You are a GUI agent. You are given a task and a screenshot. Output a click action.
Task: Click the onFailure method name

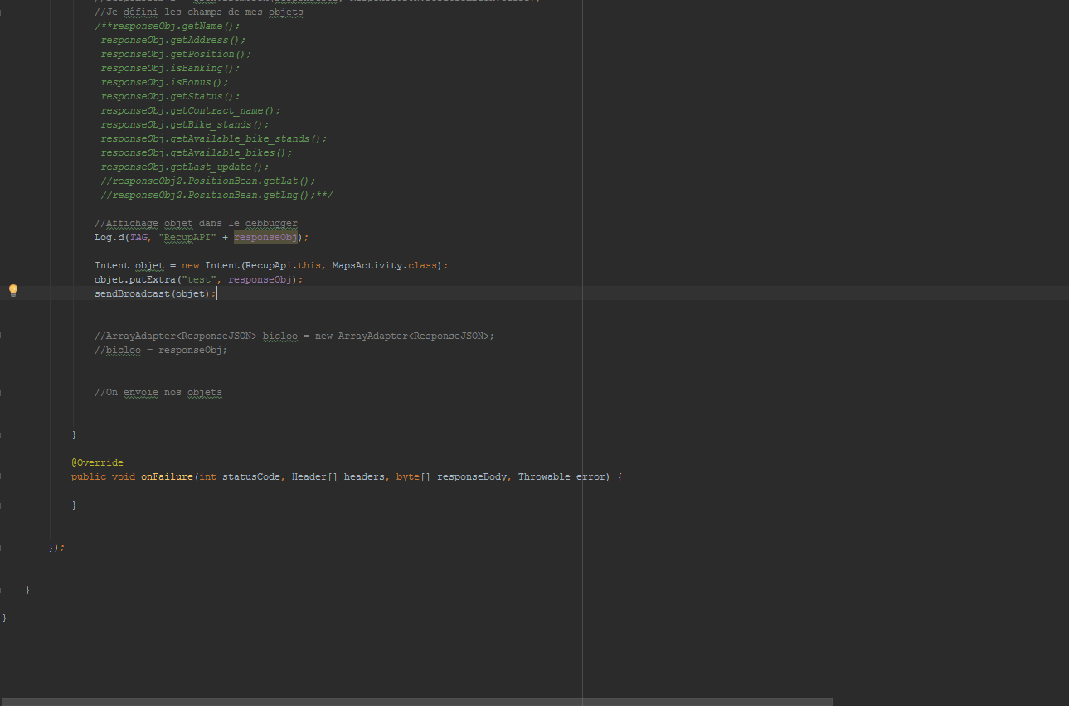coord(167,477)
